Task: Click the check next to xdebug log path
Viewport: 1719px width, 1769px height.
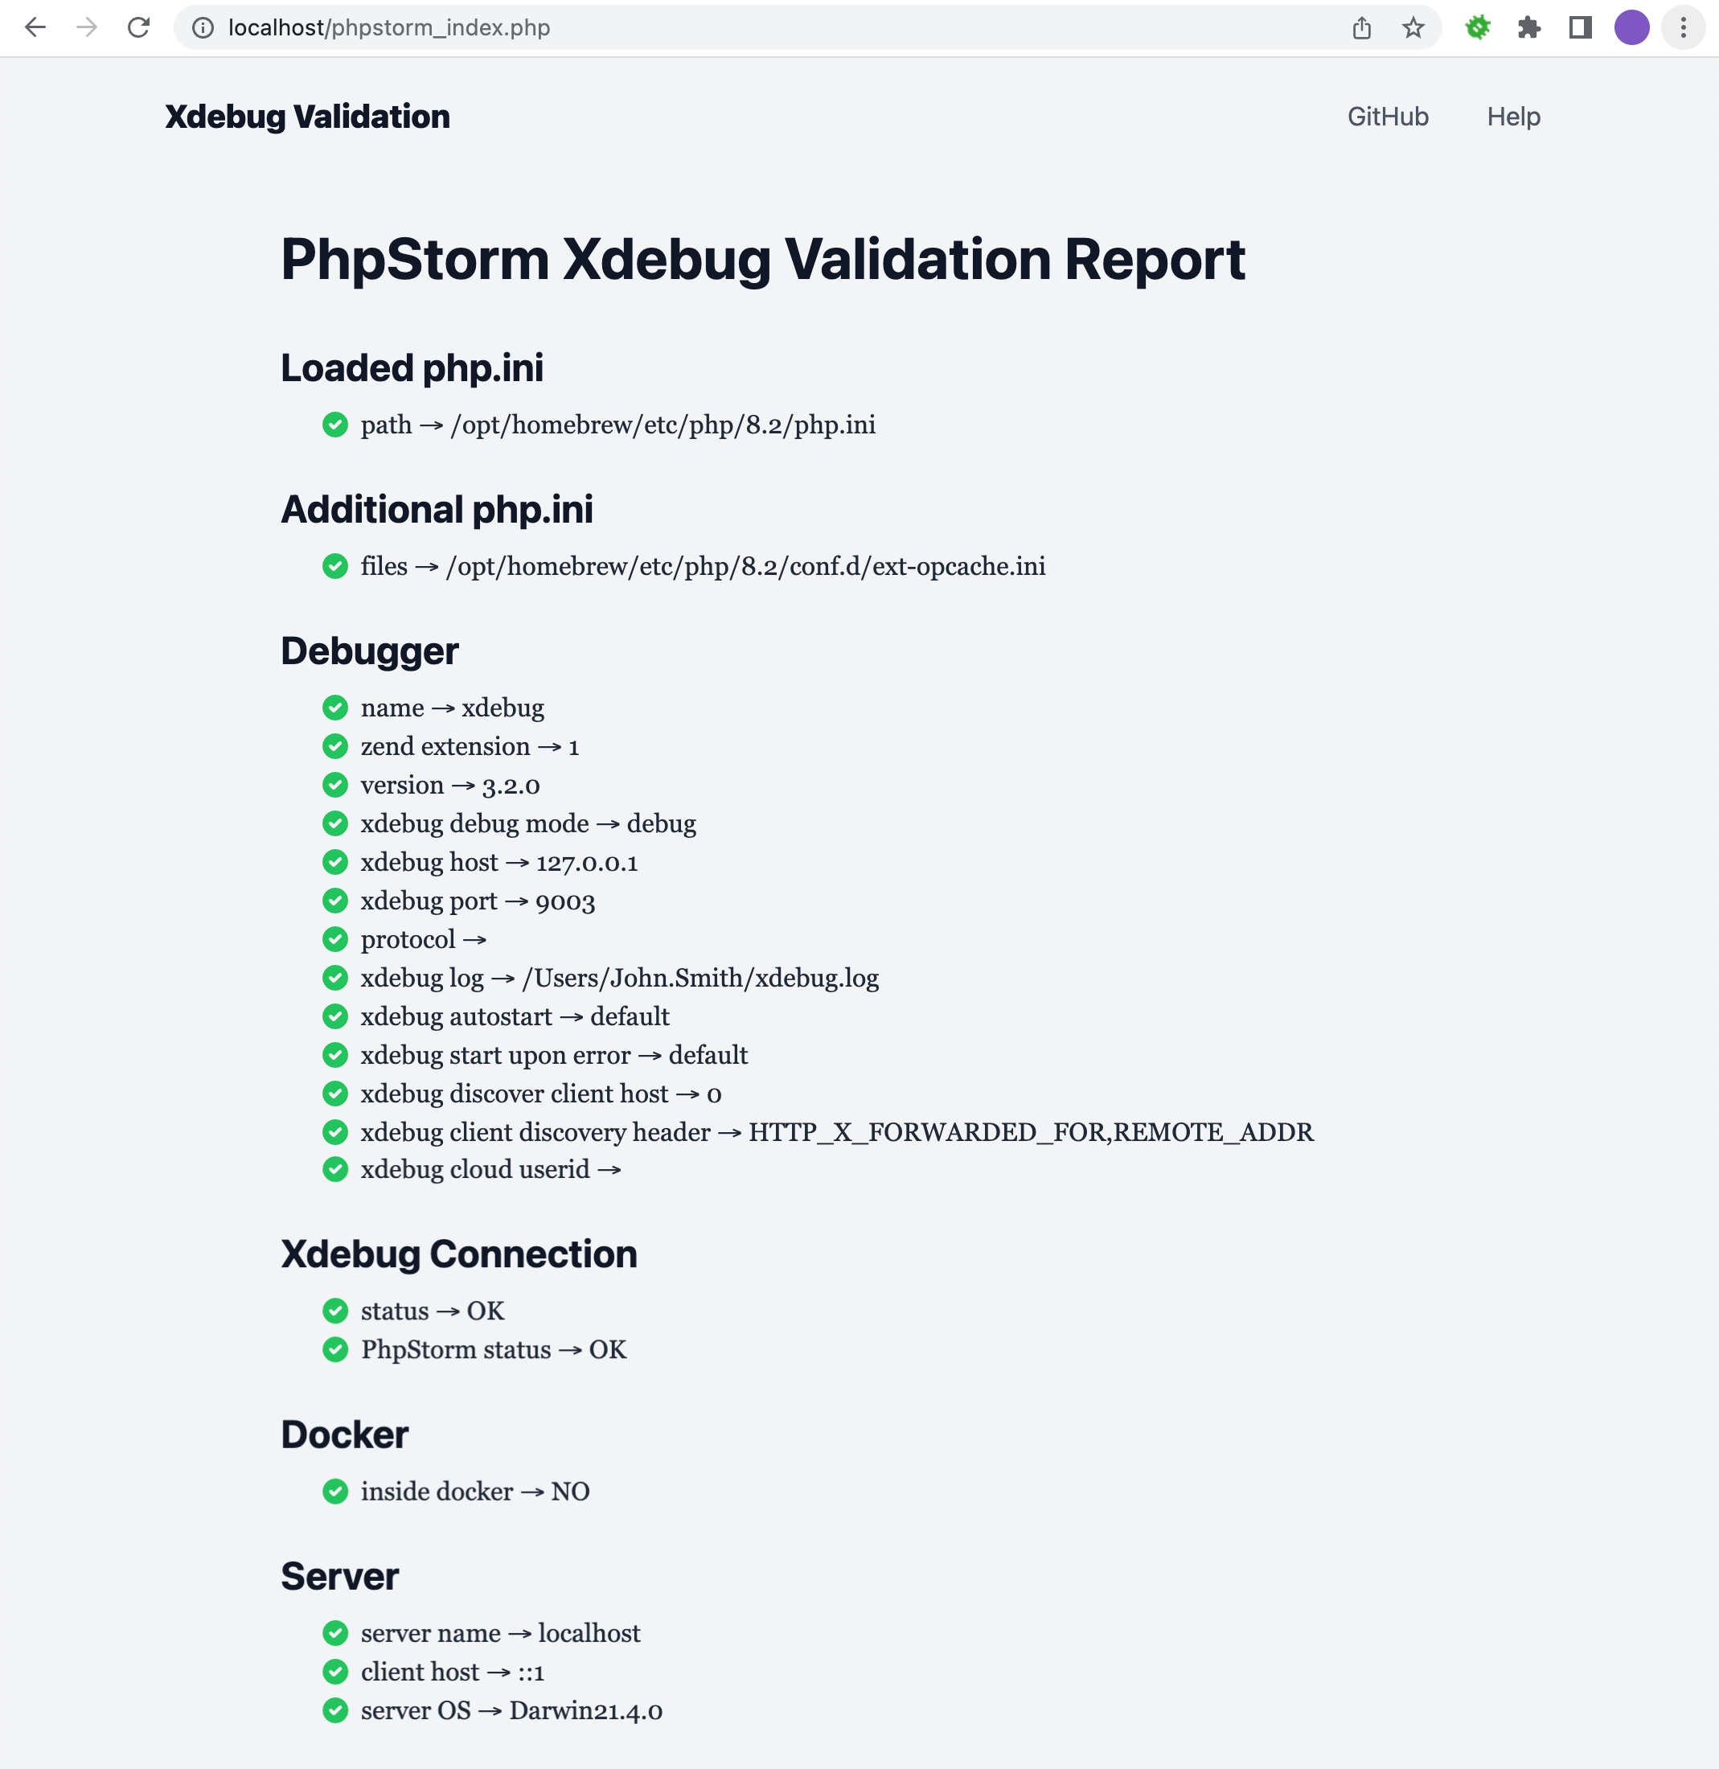Action: click(336, 977)
